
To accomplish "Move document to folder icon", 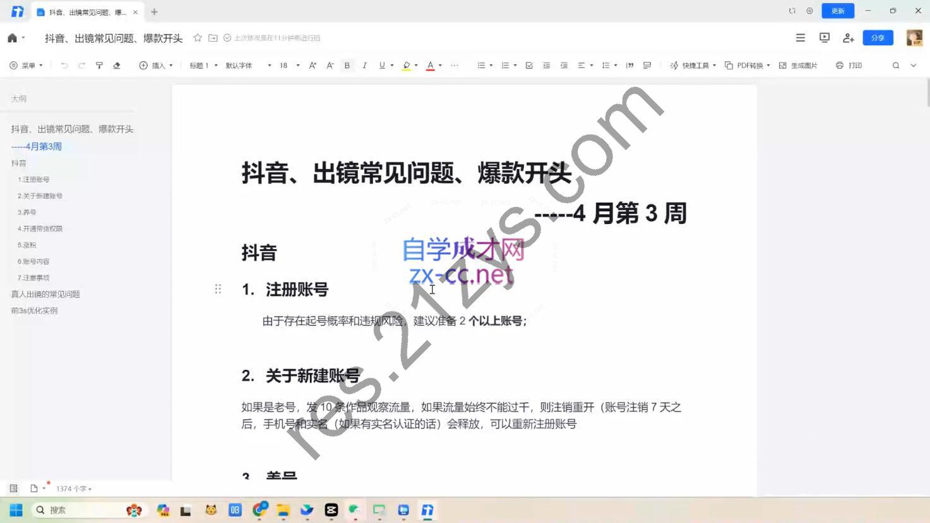I will (213, 38).
